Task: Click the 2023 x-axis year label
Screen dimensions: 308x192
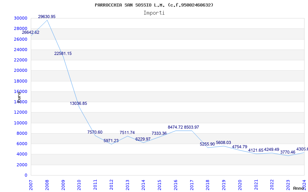Action: pos(288,185)
